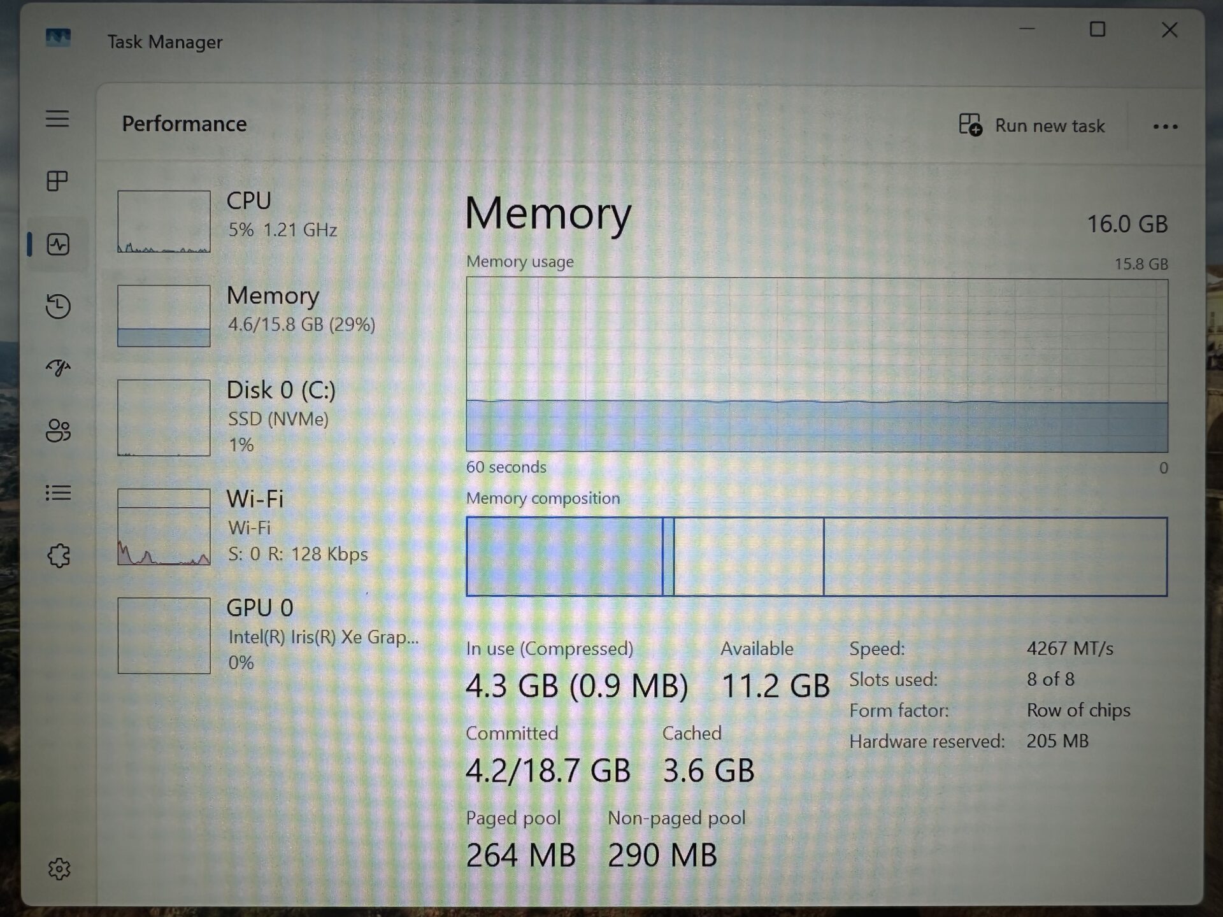Select CPU in the performance list
Screen dimensions: 1223x917
(268, 220)
